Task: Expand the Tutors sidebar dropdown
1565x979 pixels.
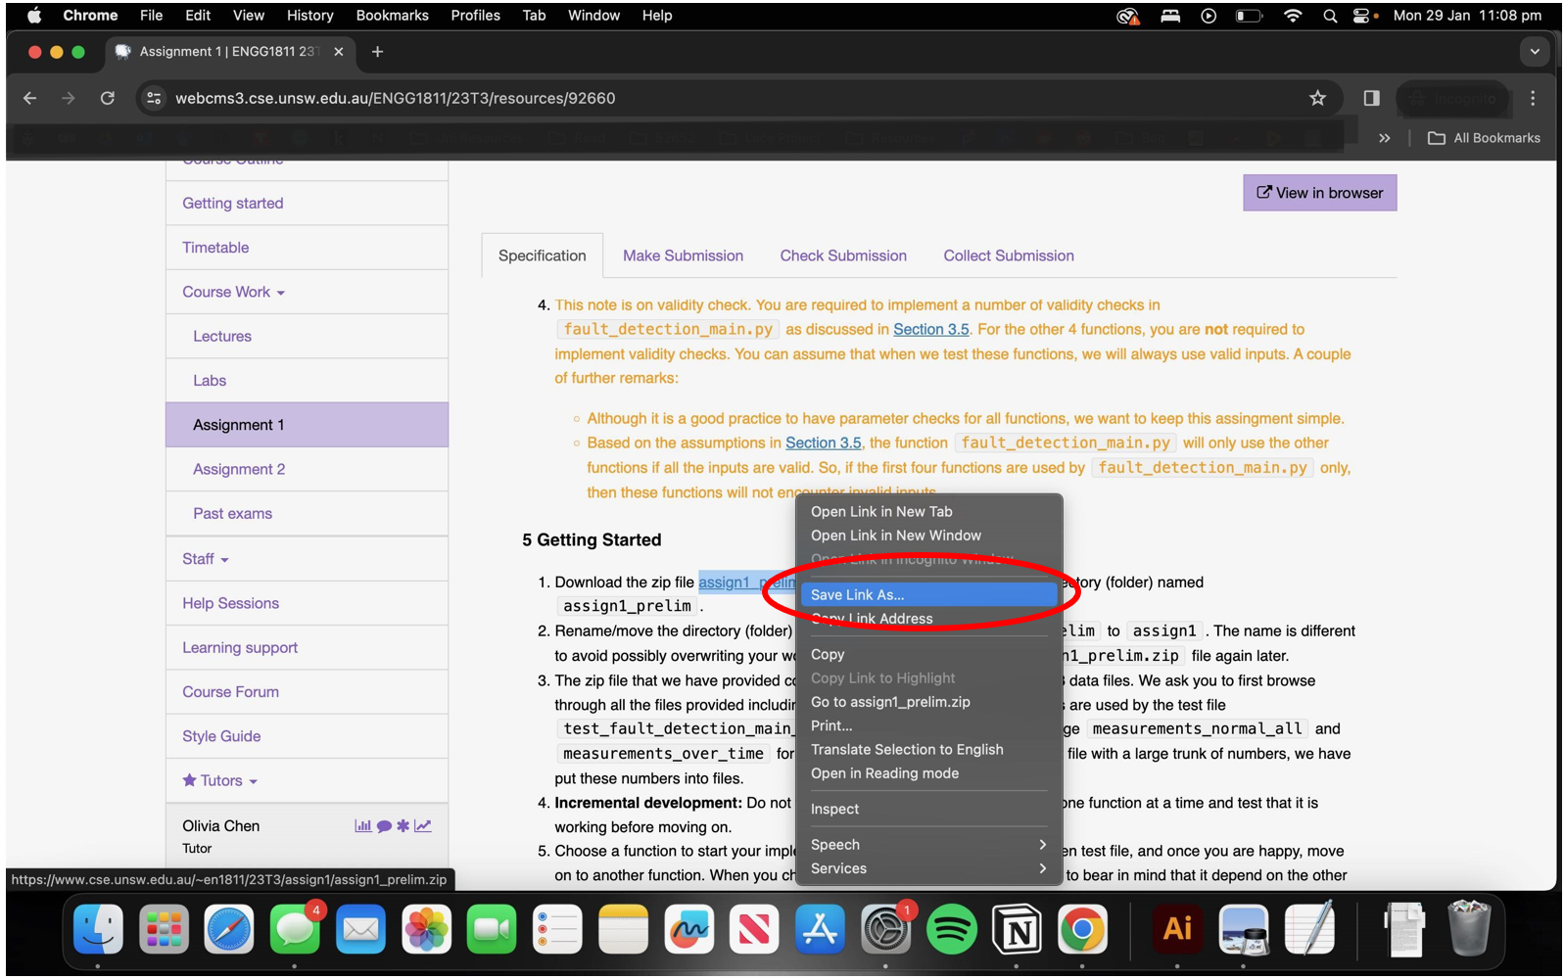Action: [x=220, y=781]
